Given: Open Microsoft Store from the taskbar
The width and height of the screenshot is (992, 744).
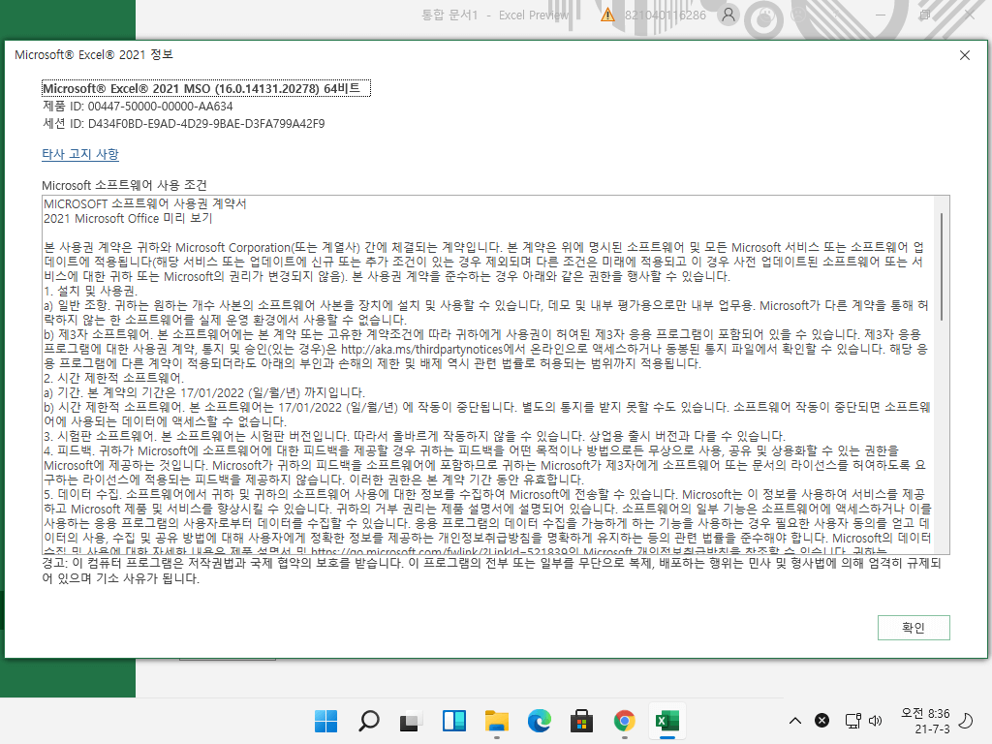Looking at the screenshot, I should (581, 721).
